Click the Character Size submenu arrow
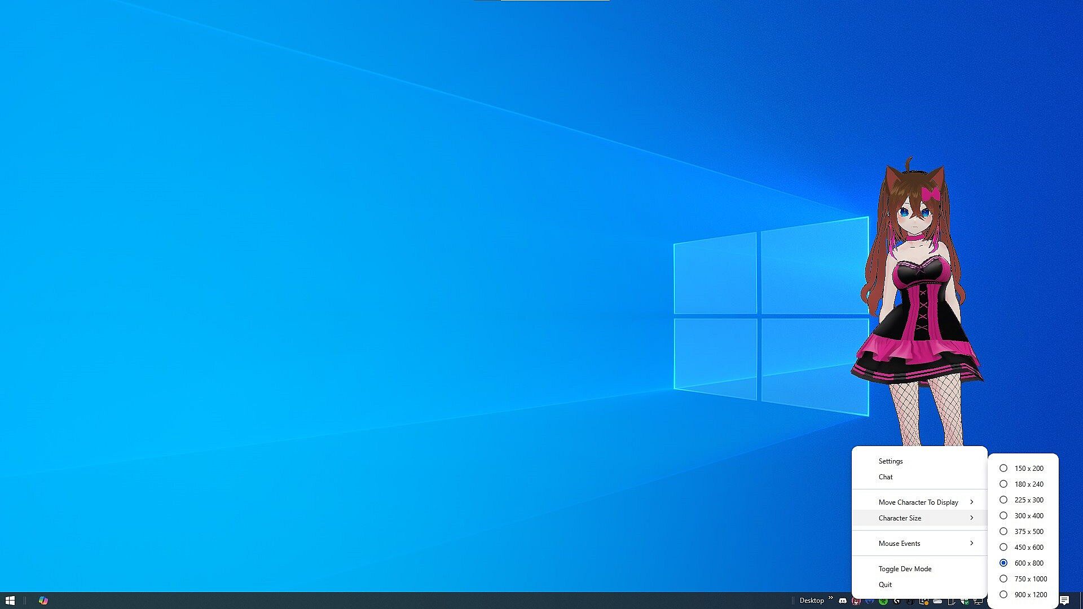 (x=971, y=518)
